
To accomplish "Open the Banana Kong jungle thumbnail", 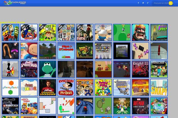I will (x=85, y=51).
